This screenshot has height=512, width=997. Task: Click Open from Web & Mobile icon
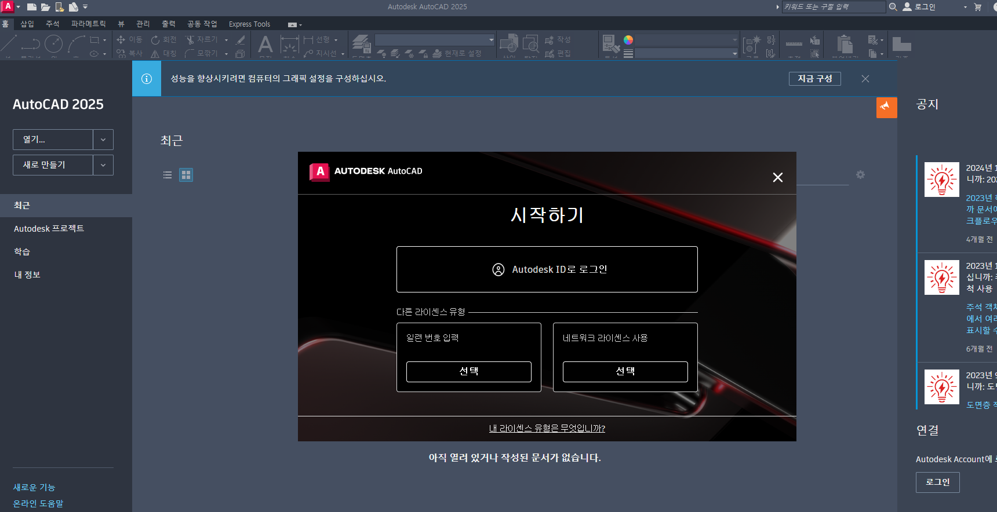[x=60, y=7]
